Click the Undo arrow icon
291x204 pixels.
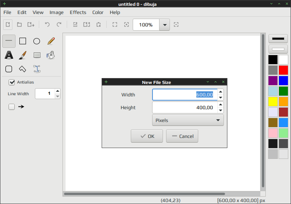(x=47, y=24)
